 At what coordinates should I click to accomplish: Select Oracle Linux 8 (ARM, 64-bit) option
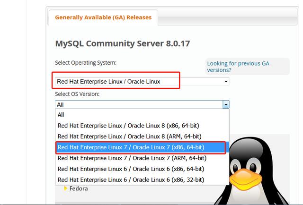[142, 137]
